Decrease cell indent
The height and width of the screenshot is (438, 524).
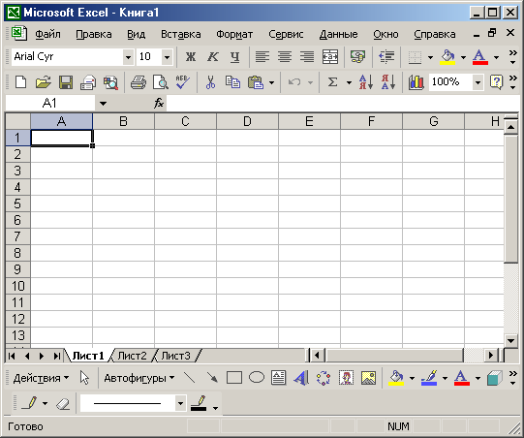(x=386, y=56)
